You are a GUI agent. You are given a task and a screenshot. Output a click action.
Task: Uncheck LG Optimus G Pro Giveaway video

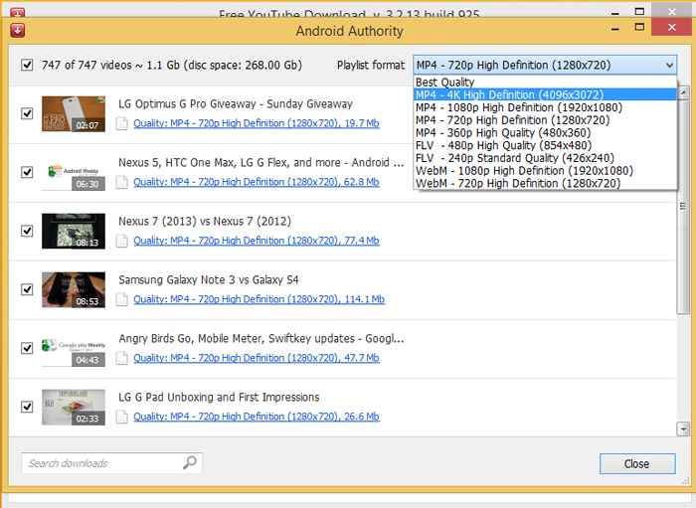click(27, 113)
